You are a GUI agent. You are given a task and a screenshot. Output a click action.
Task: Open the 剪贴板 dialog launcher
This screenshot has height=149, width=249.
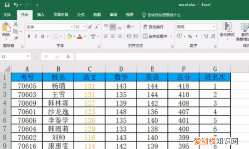click(22, 46)
